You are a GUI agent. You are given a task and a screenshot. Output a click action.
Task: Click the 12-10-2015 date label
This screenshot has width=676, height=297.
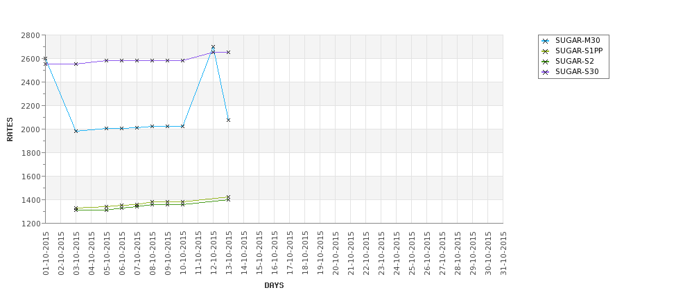pos(214,253)
